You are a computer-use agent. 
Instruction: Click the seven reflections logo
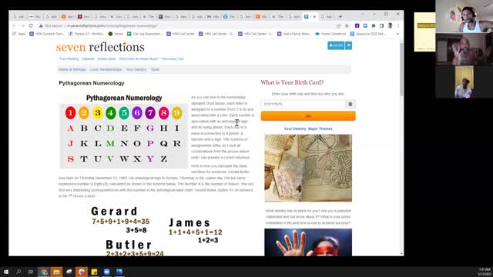click(x=100, y=47)
